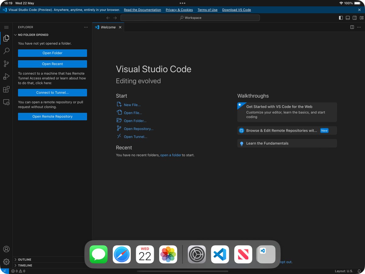Open the Manage gear menu
Screen dimensions: 365x274
(6, 262)
